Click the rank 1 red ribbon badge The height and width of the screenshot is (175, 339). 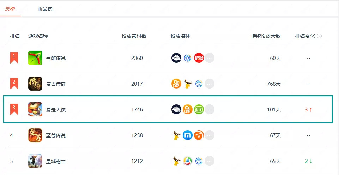pos(14,58)
